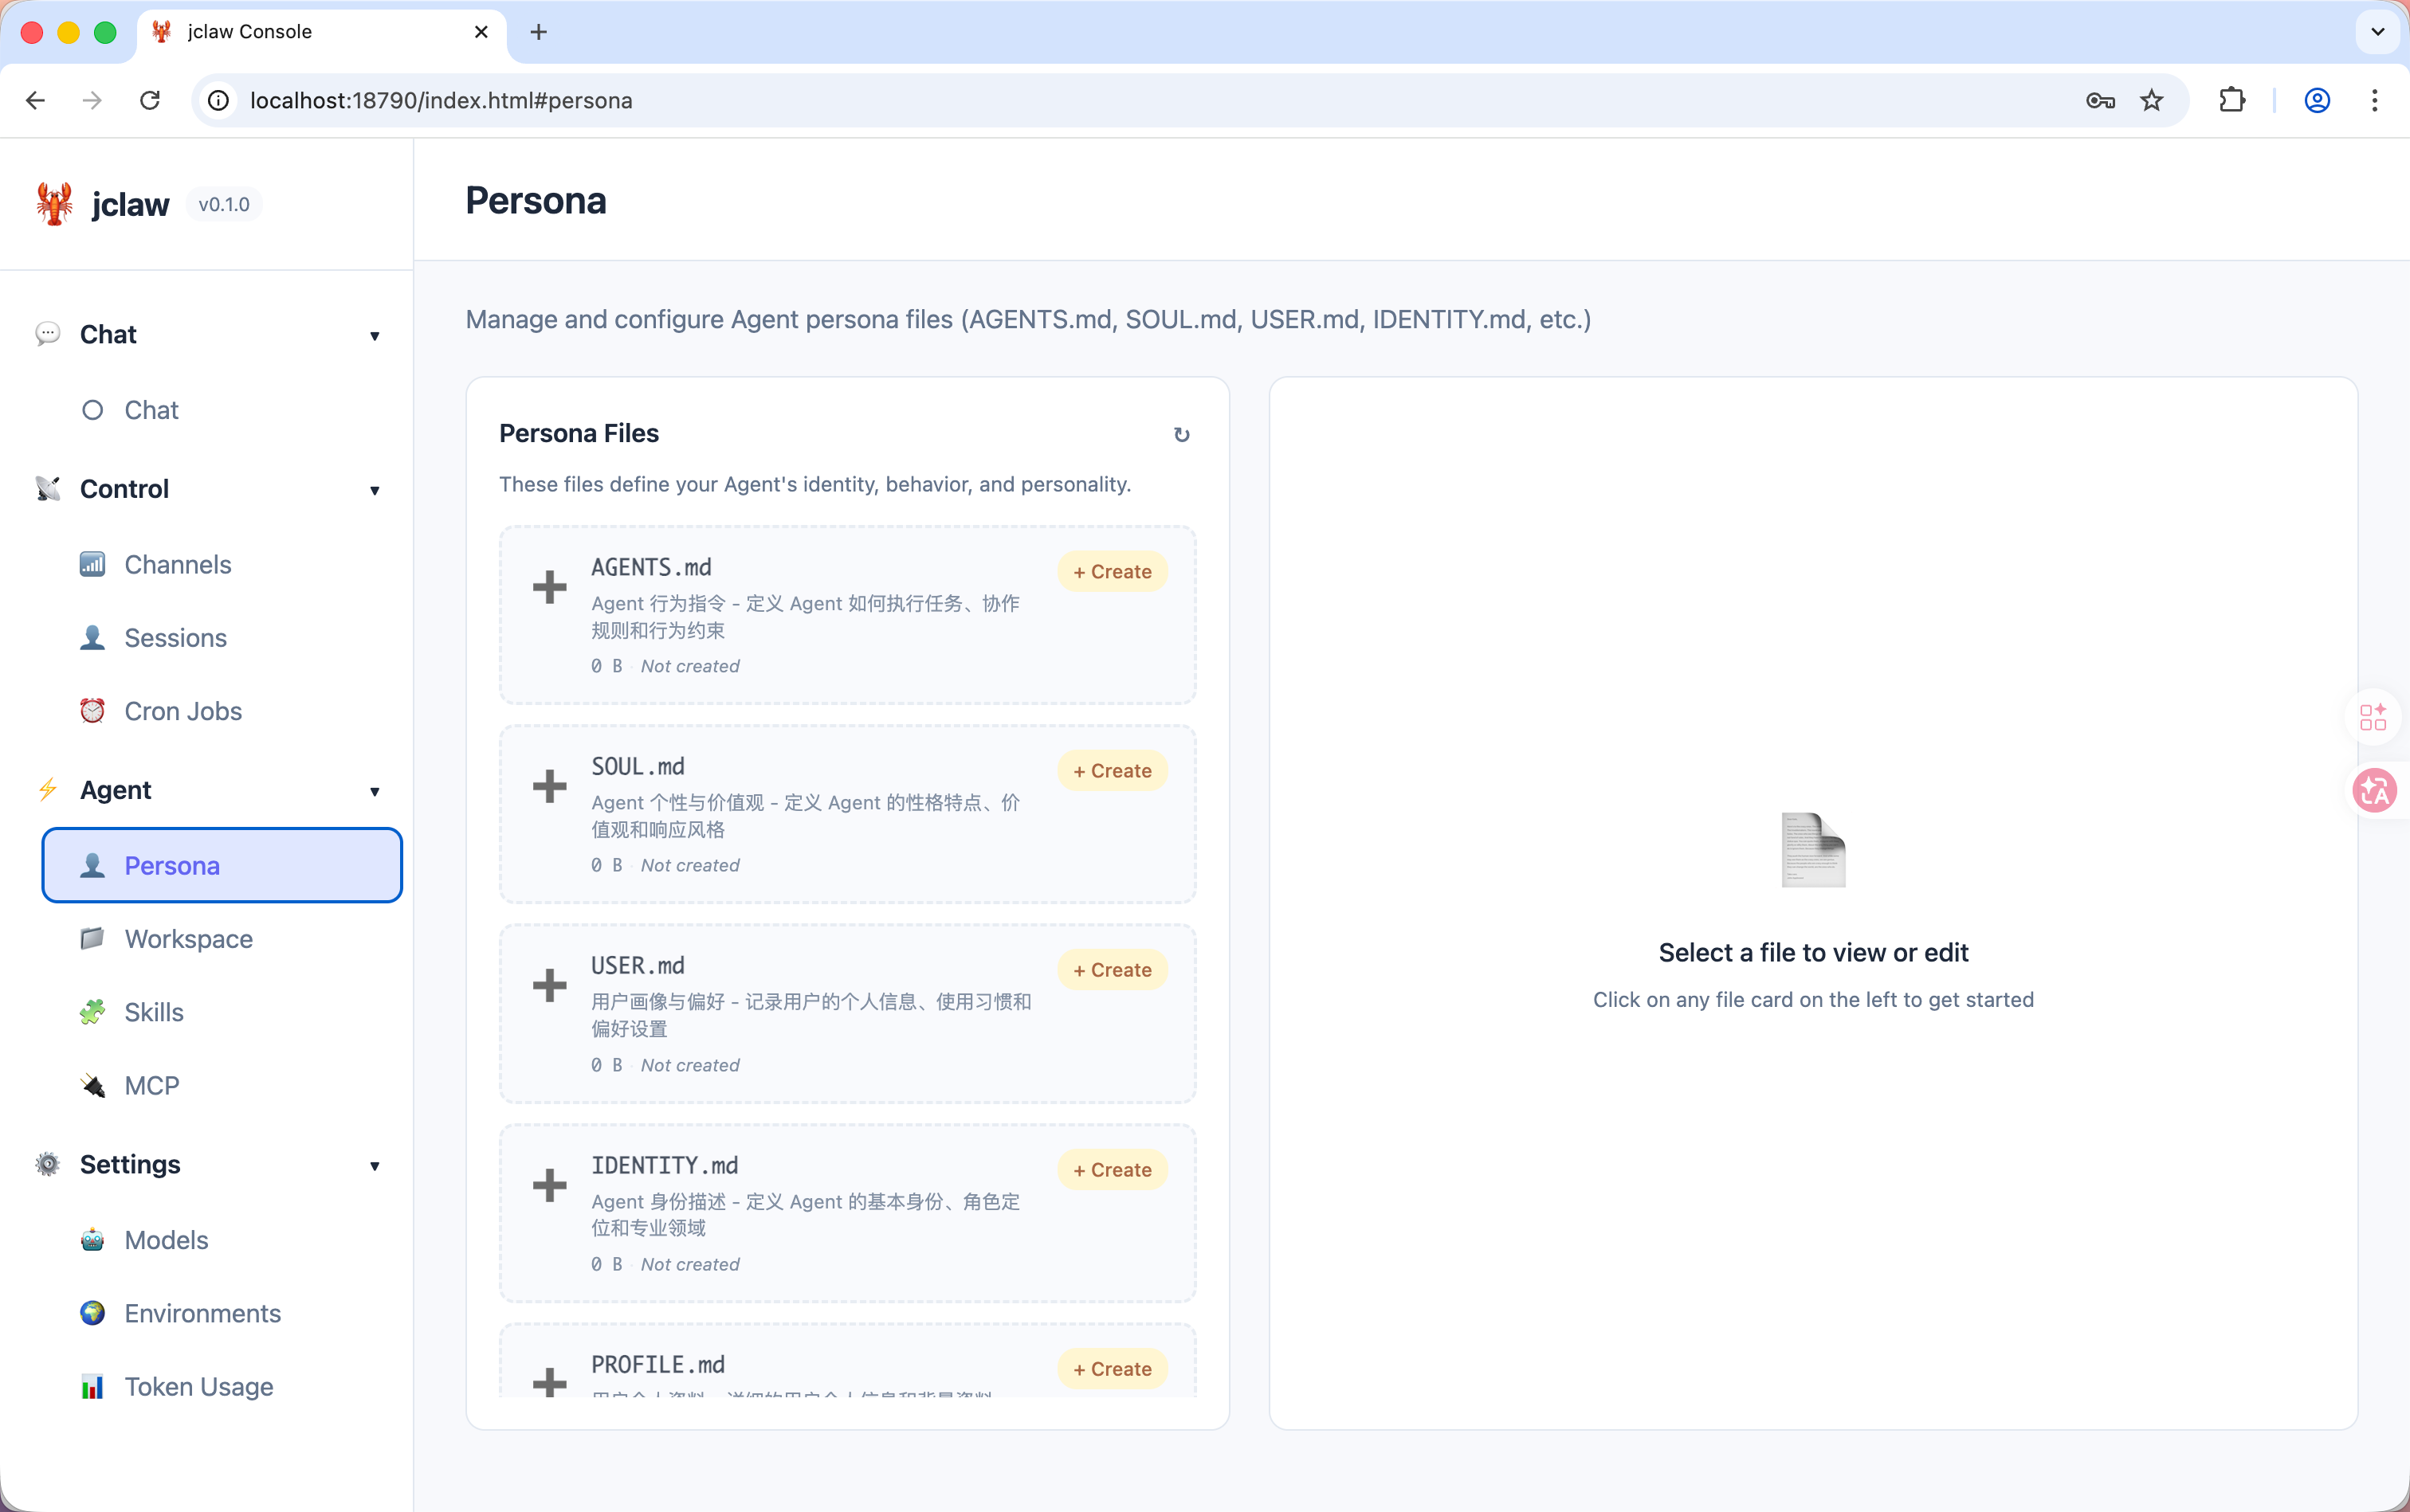Bookmark this page with the star icon
The height and width of the screenshot is (1512, 2410).
[x=2152, y=100]
